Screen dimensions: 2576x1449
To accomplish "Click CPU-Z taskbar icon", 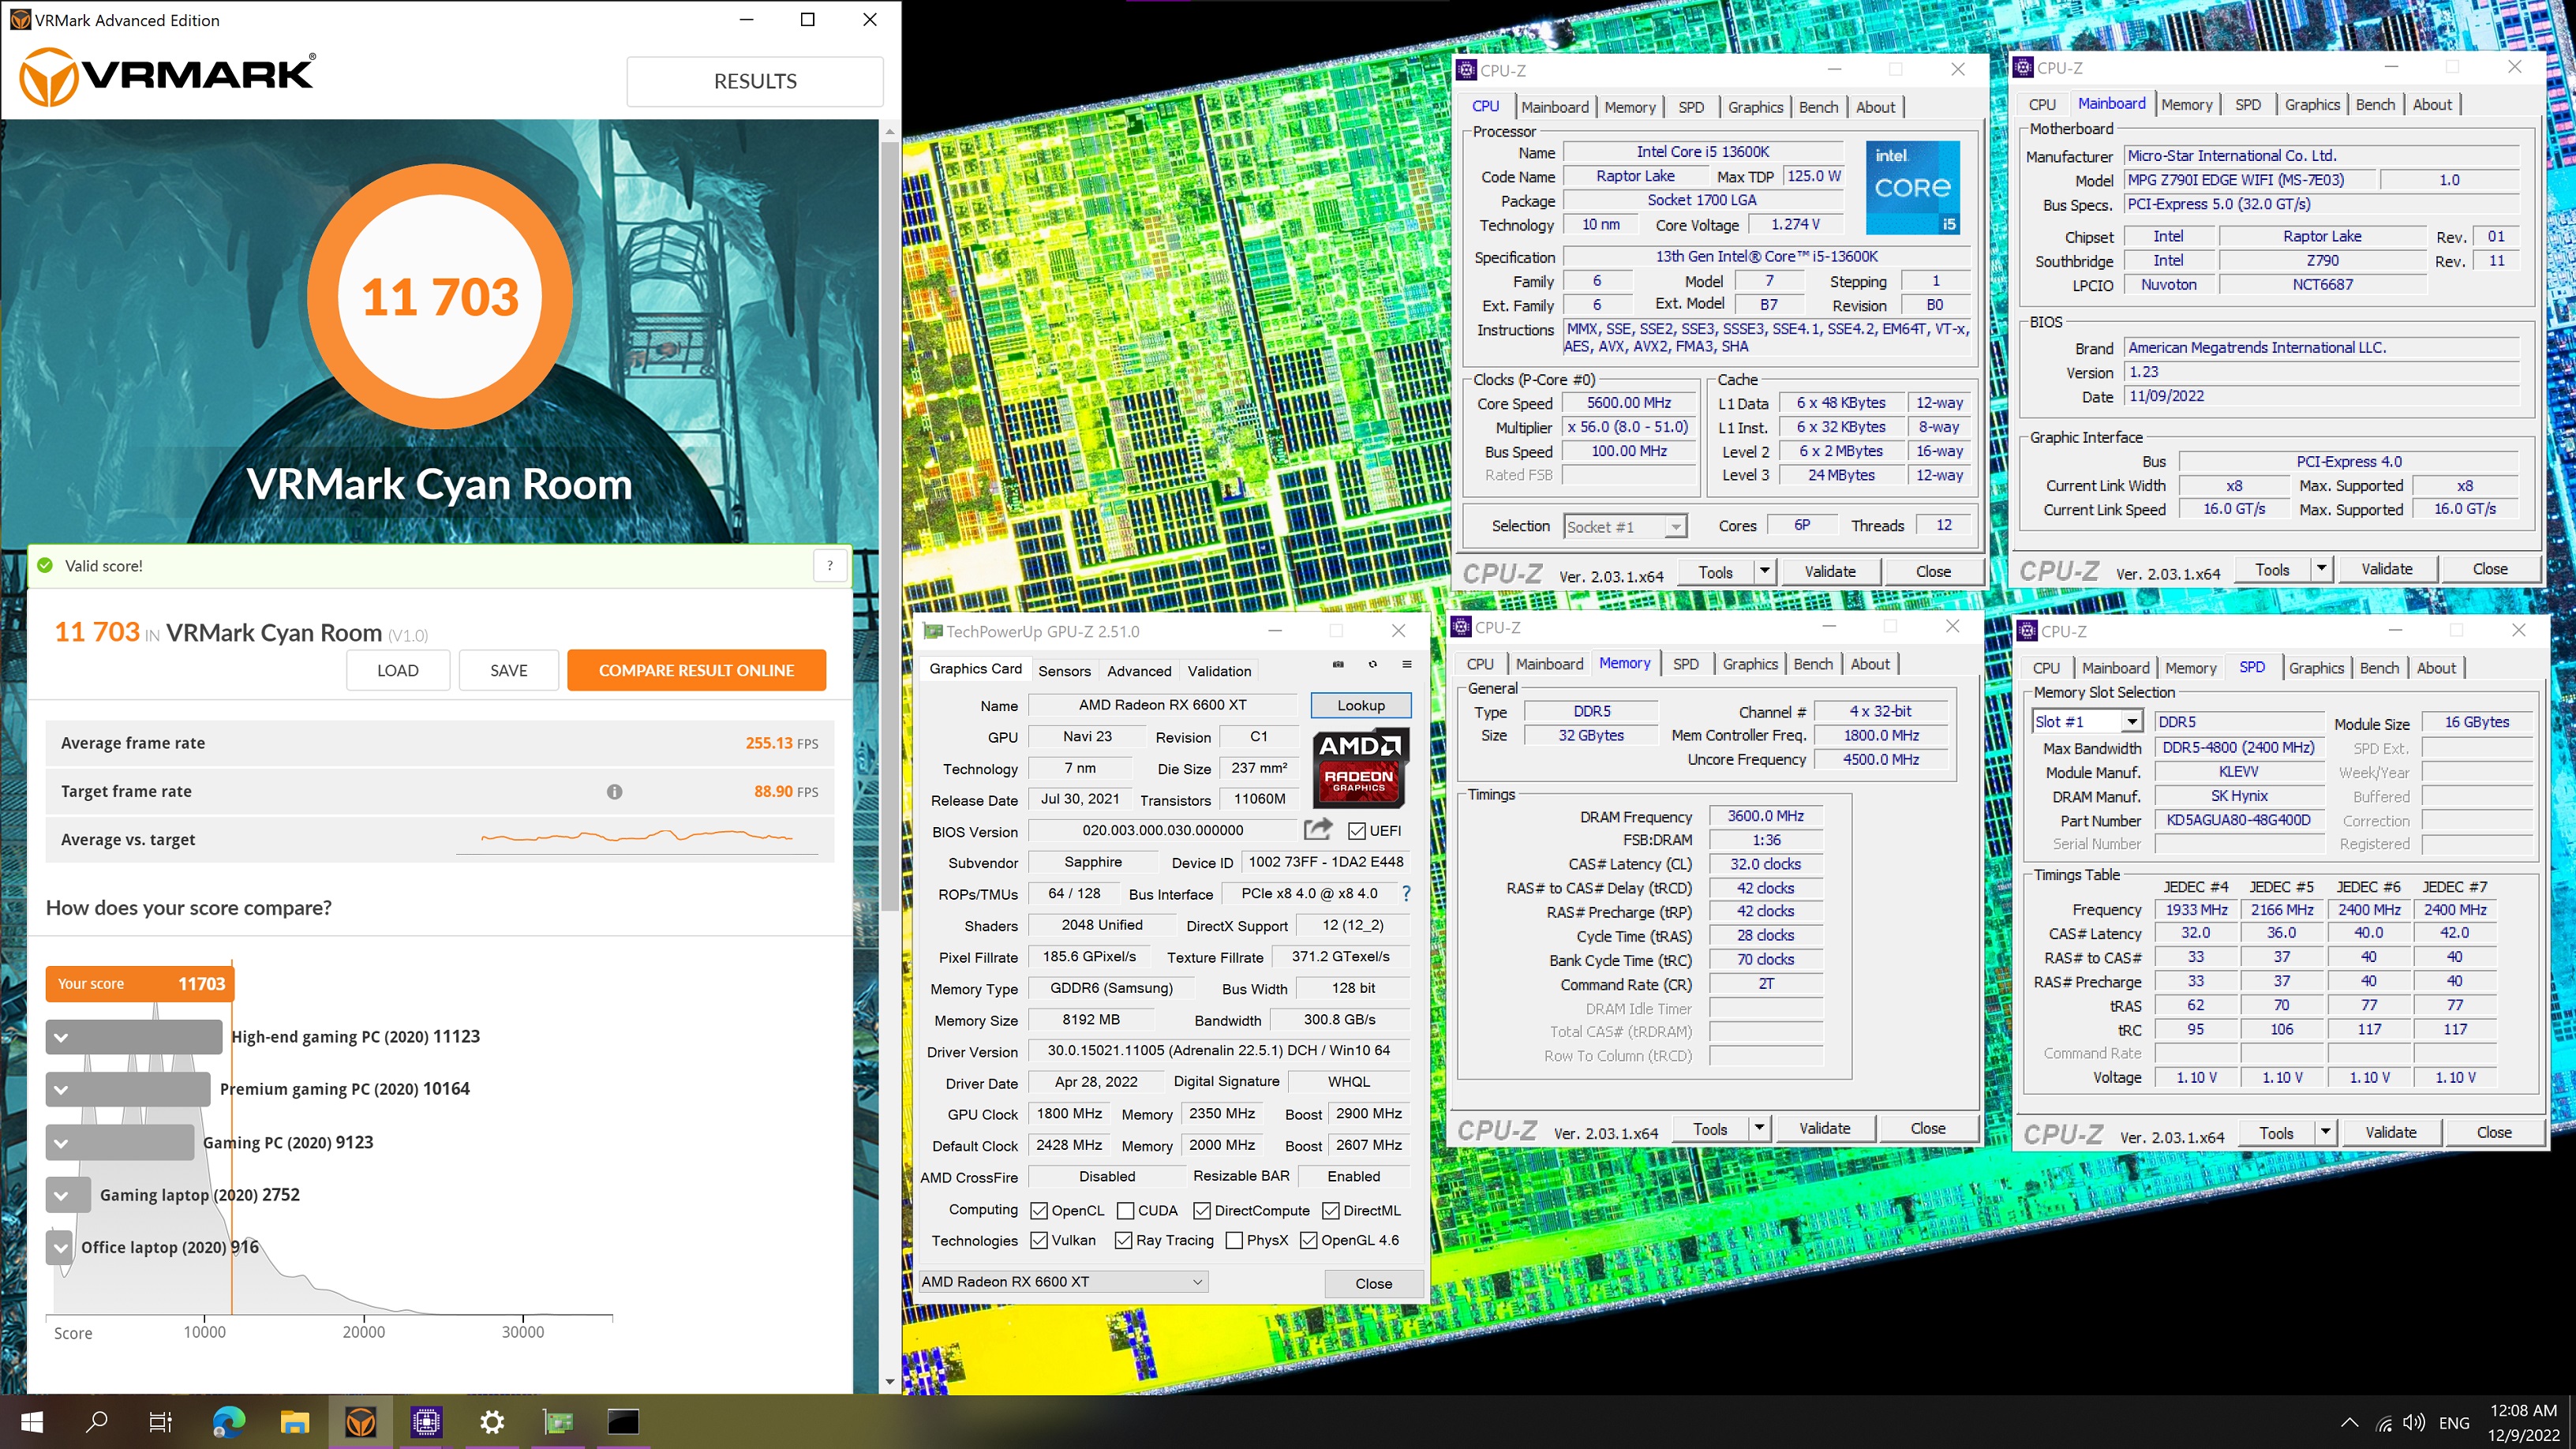I will coord(427,1421).
